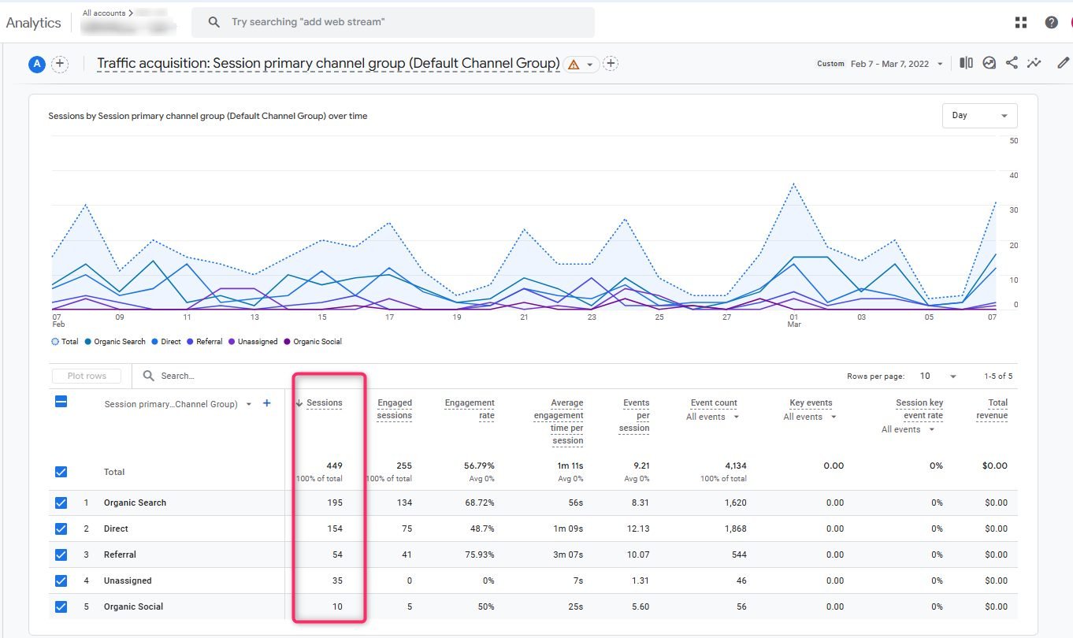Screen dimensions: 1073x638
Task: Click the orange data quality warning icon
Action: 574,65
